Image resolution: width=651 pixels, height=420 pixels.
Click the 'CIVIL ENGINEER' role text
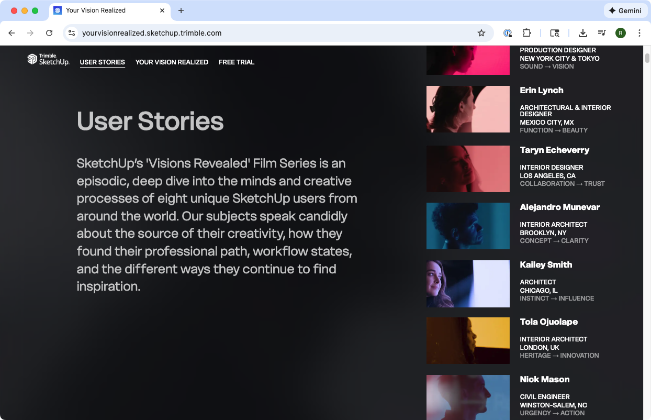click(545, 396)
